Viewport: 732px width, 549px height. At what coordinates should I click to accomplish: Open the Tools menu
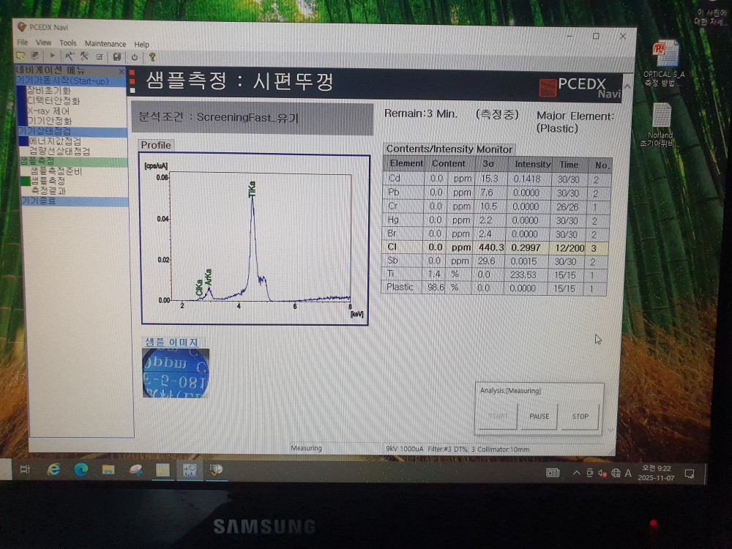[x=67, y=43]
